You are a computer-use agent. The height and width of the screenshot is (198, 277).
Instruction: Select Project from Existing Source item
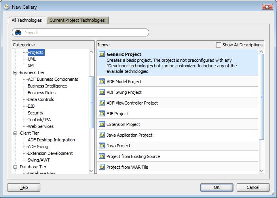click(178, 156)
